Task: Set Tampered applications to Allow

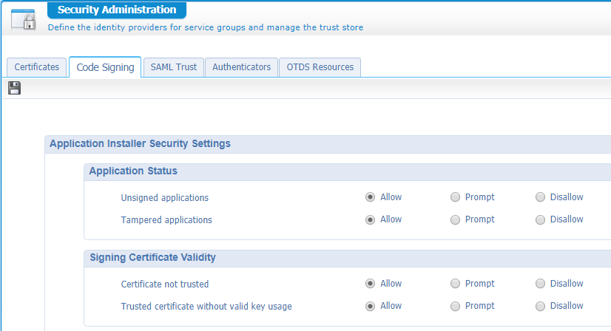Action: (x=370, y=219)
